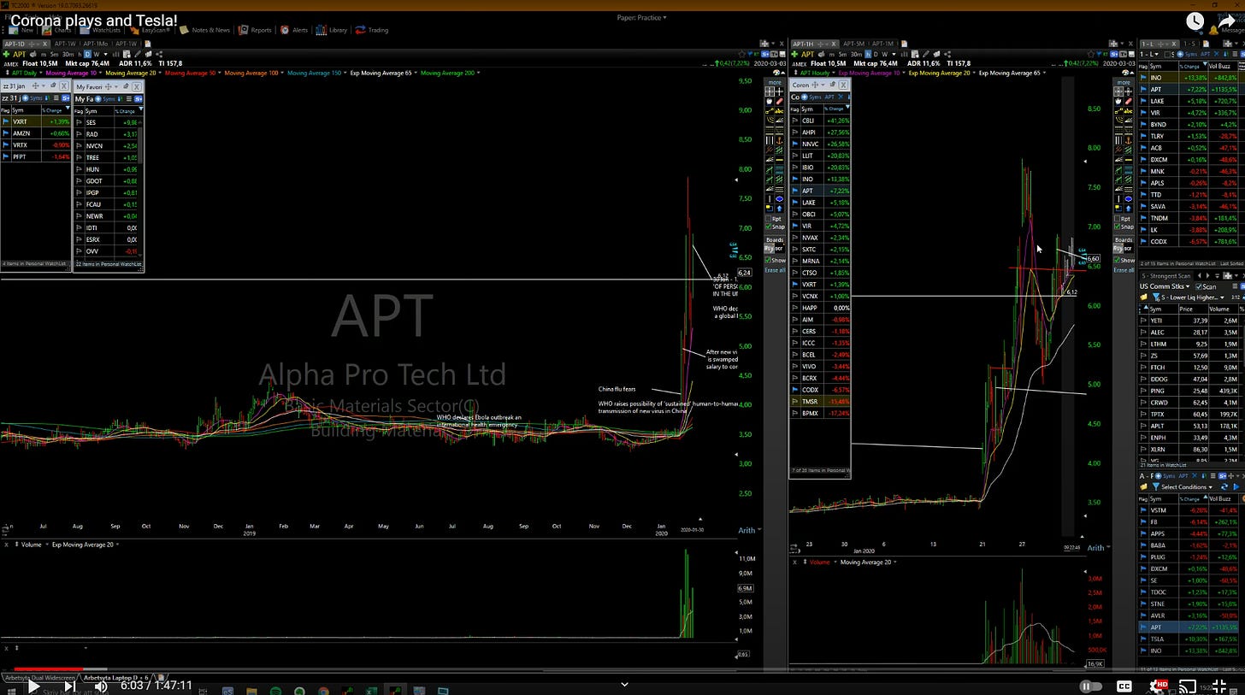Skip to next video
Viewport: 1245px width, 695px height.
click(x=70, y=686)
